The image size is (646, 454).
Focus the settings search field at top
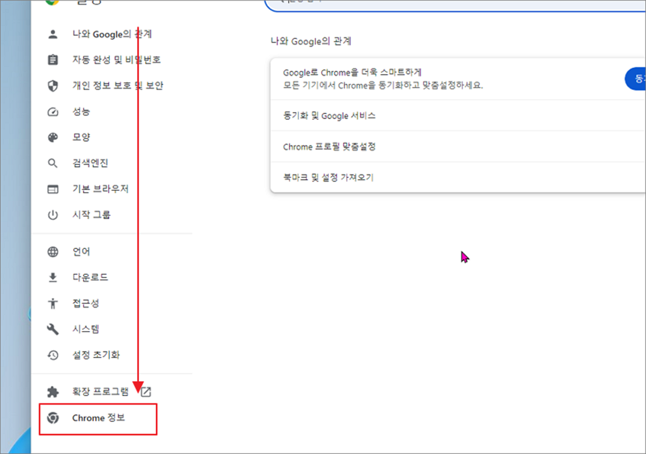point(455,5)
